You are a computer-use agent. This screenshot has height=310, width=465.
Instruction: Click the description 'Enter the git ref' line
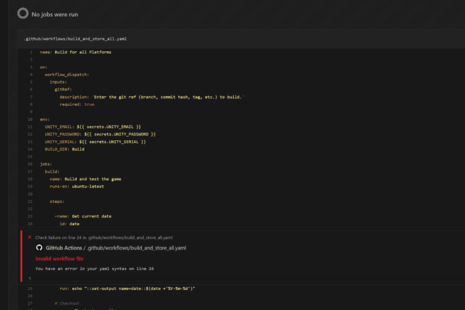[152, 97]
